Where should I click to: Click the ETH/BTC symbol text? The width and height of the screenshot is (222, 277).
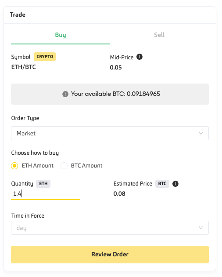23,67
